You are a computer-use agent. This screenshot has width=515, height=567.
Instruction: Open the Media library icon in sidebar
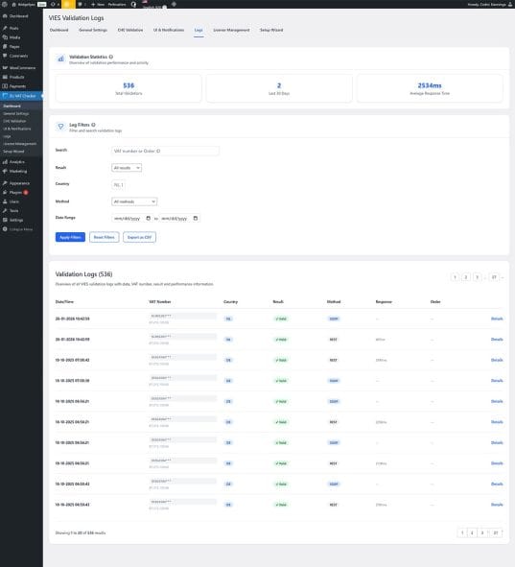point(5,37)
